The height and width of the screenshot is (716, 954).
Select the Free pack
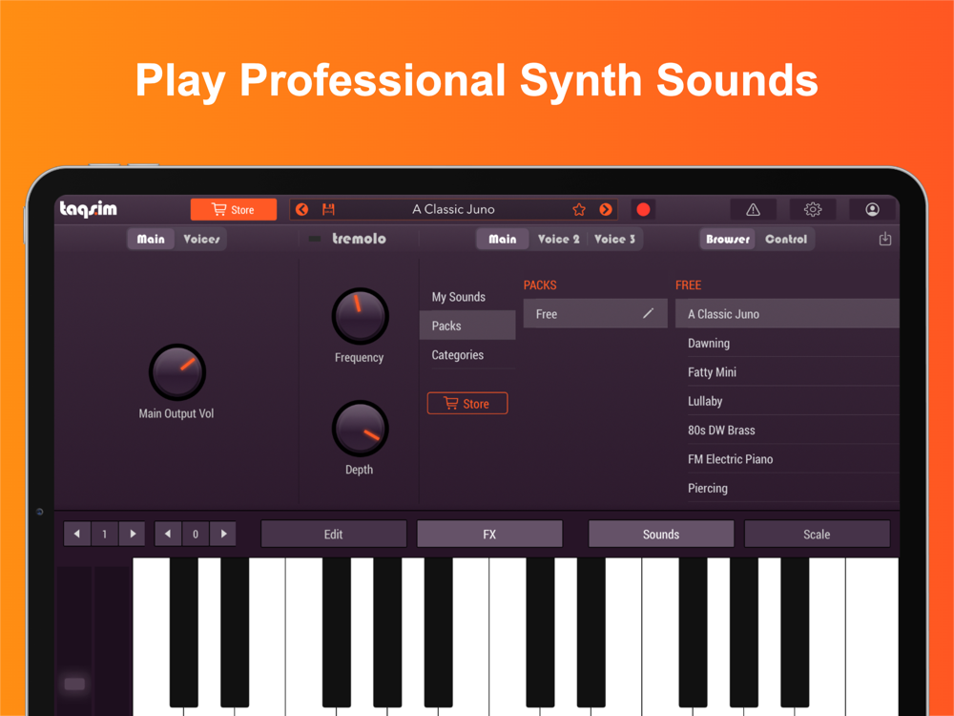click(595, 313)
